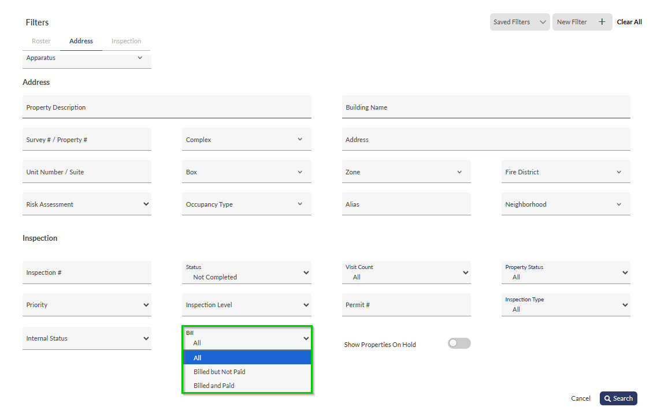657x418 pixels.
Task: Open the Inspection Type dropdown
Action: click(565, 305)
